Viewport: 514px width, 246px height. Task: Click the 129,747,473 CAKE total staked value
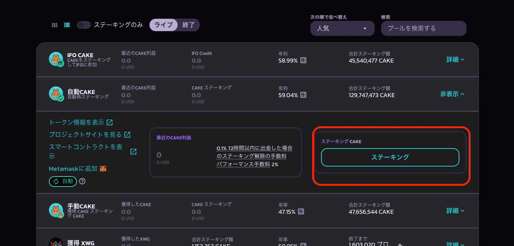pyautogui.click(x=372, y=95)
